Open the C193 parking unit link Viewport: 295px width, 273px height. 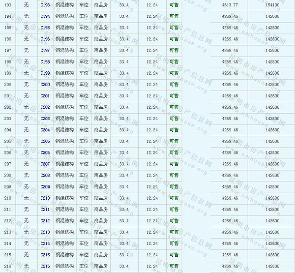[45, 5]
